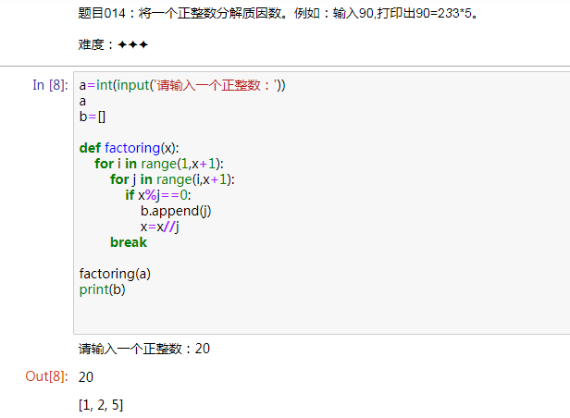The width and height of the screenshot is (570, 418).
Task: Click the break keyword
Action: [129, 242]
